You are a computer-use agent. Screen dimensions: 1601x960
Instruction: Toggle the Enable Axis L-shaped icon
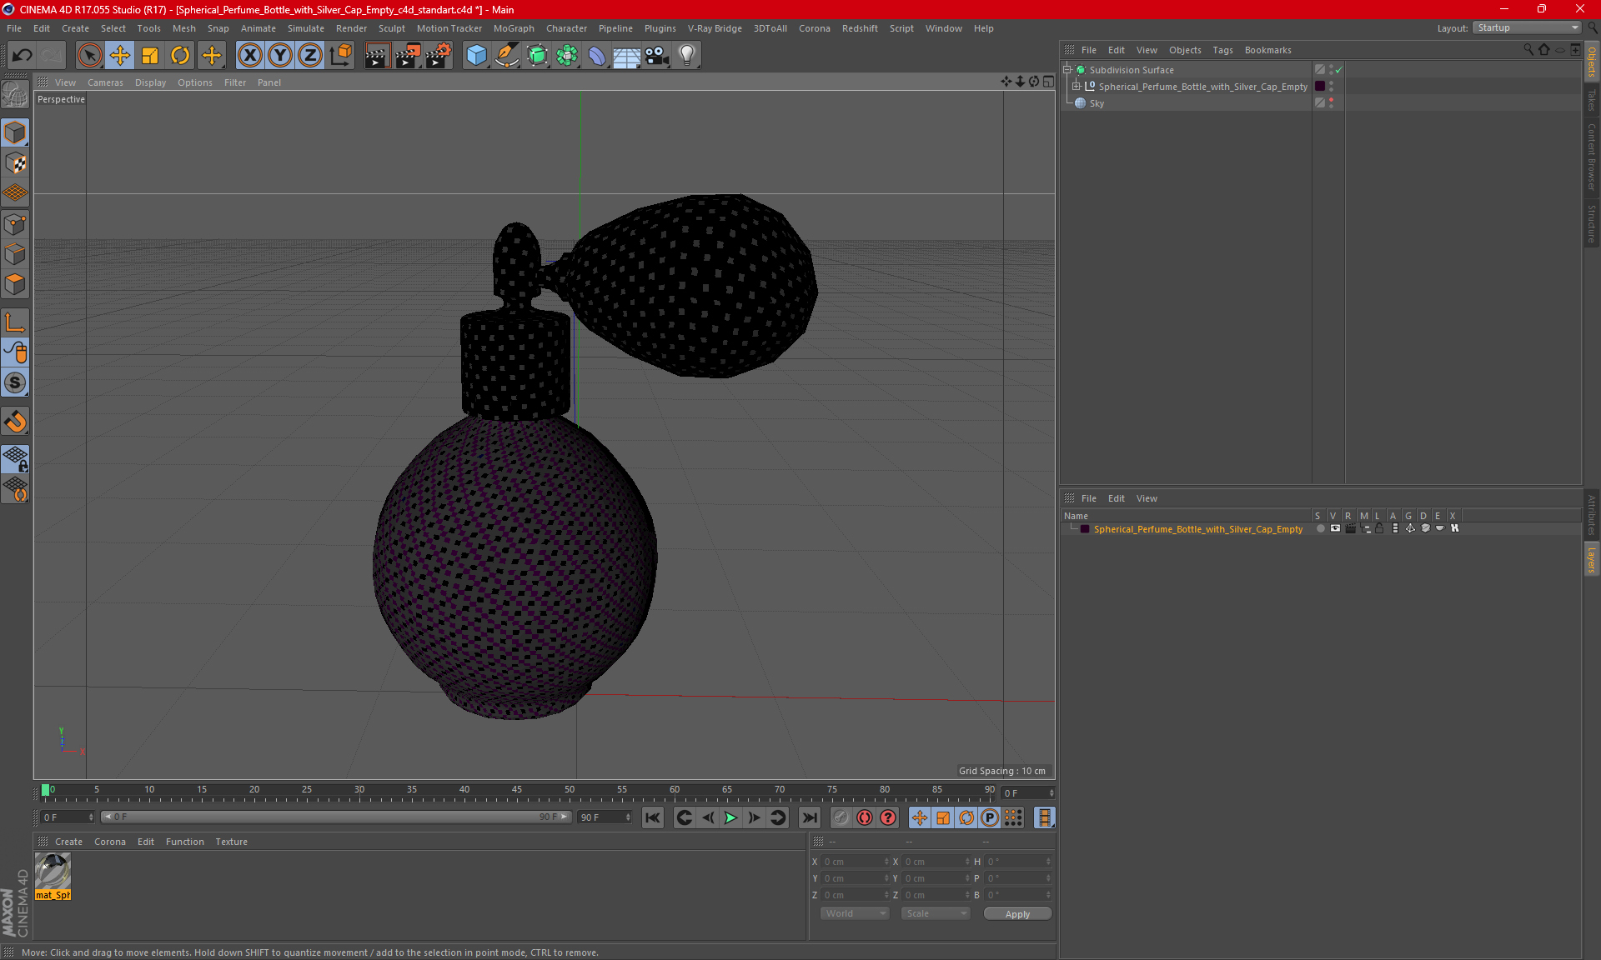[16, 322]
